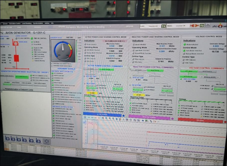The height and width of the screenshot is (166, 227).
Task: Click the Droop Mode indicator light
Action: 32,44
